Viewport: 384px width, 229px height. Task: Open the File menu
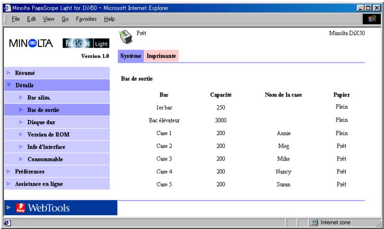click(16, 19)
